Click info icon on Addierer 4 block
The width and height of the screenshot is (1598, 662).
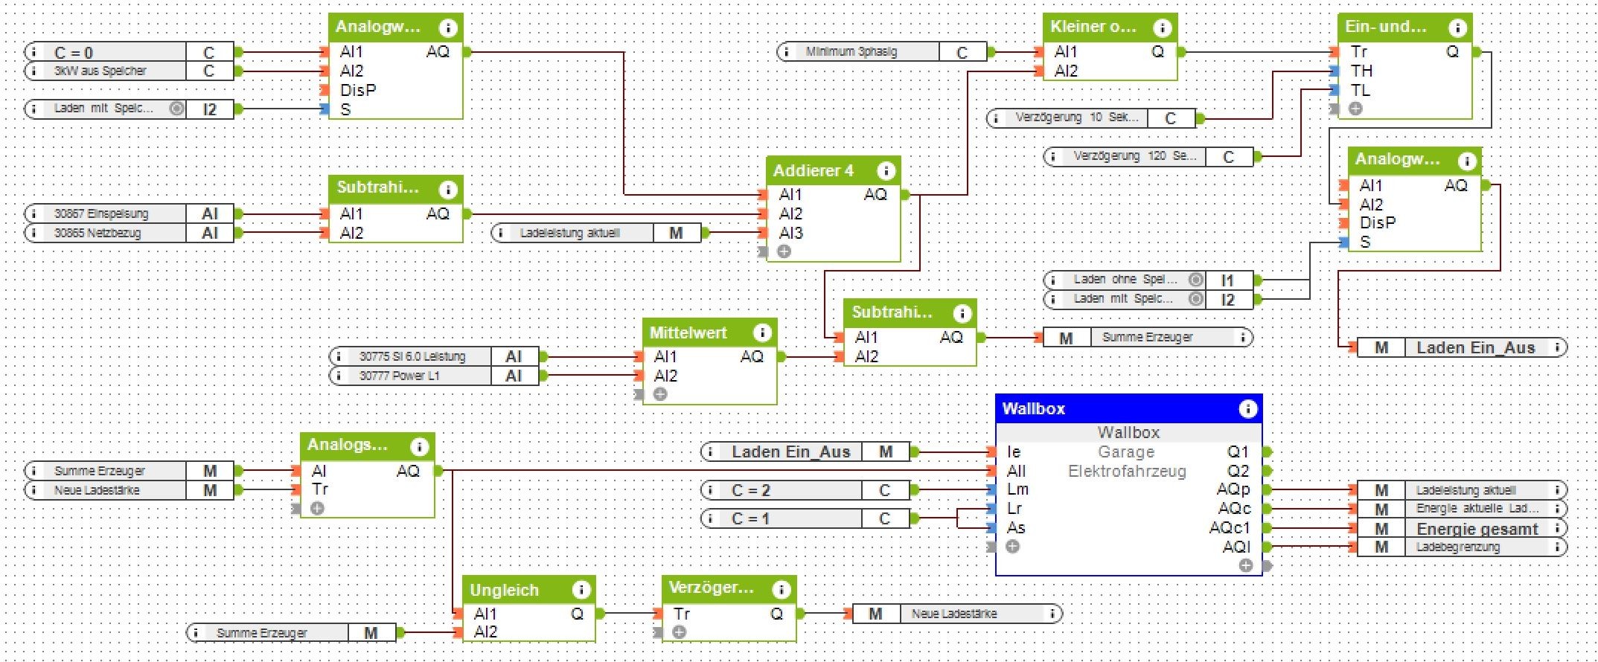886,171
